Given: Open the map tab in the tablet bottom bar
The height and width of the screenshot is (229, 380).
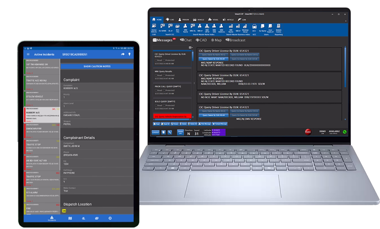Looking at the screenshot, I should pos(70,218).
